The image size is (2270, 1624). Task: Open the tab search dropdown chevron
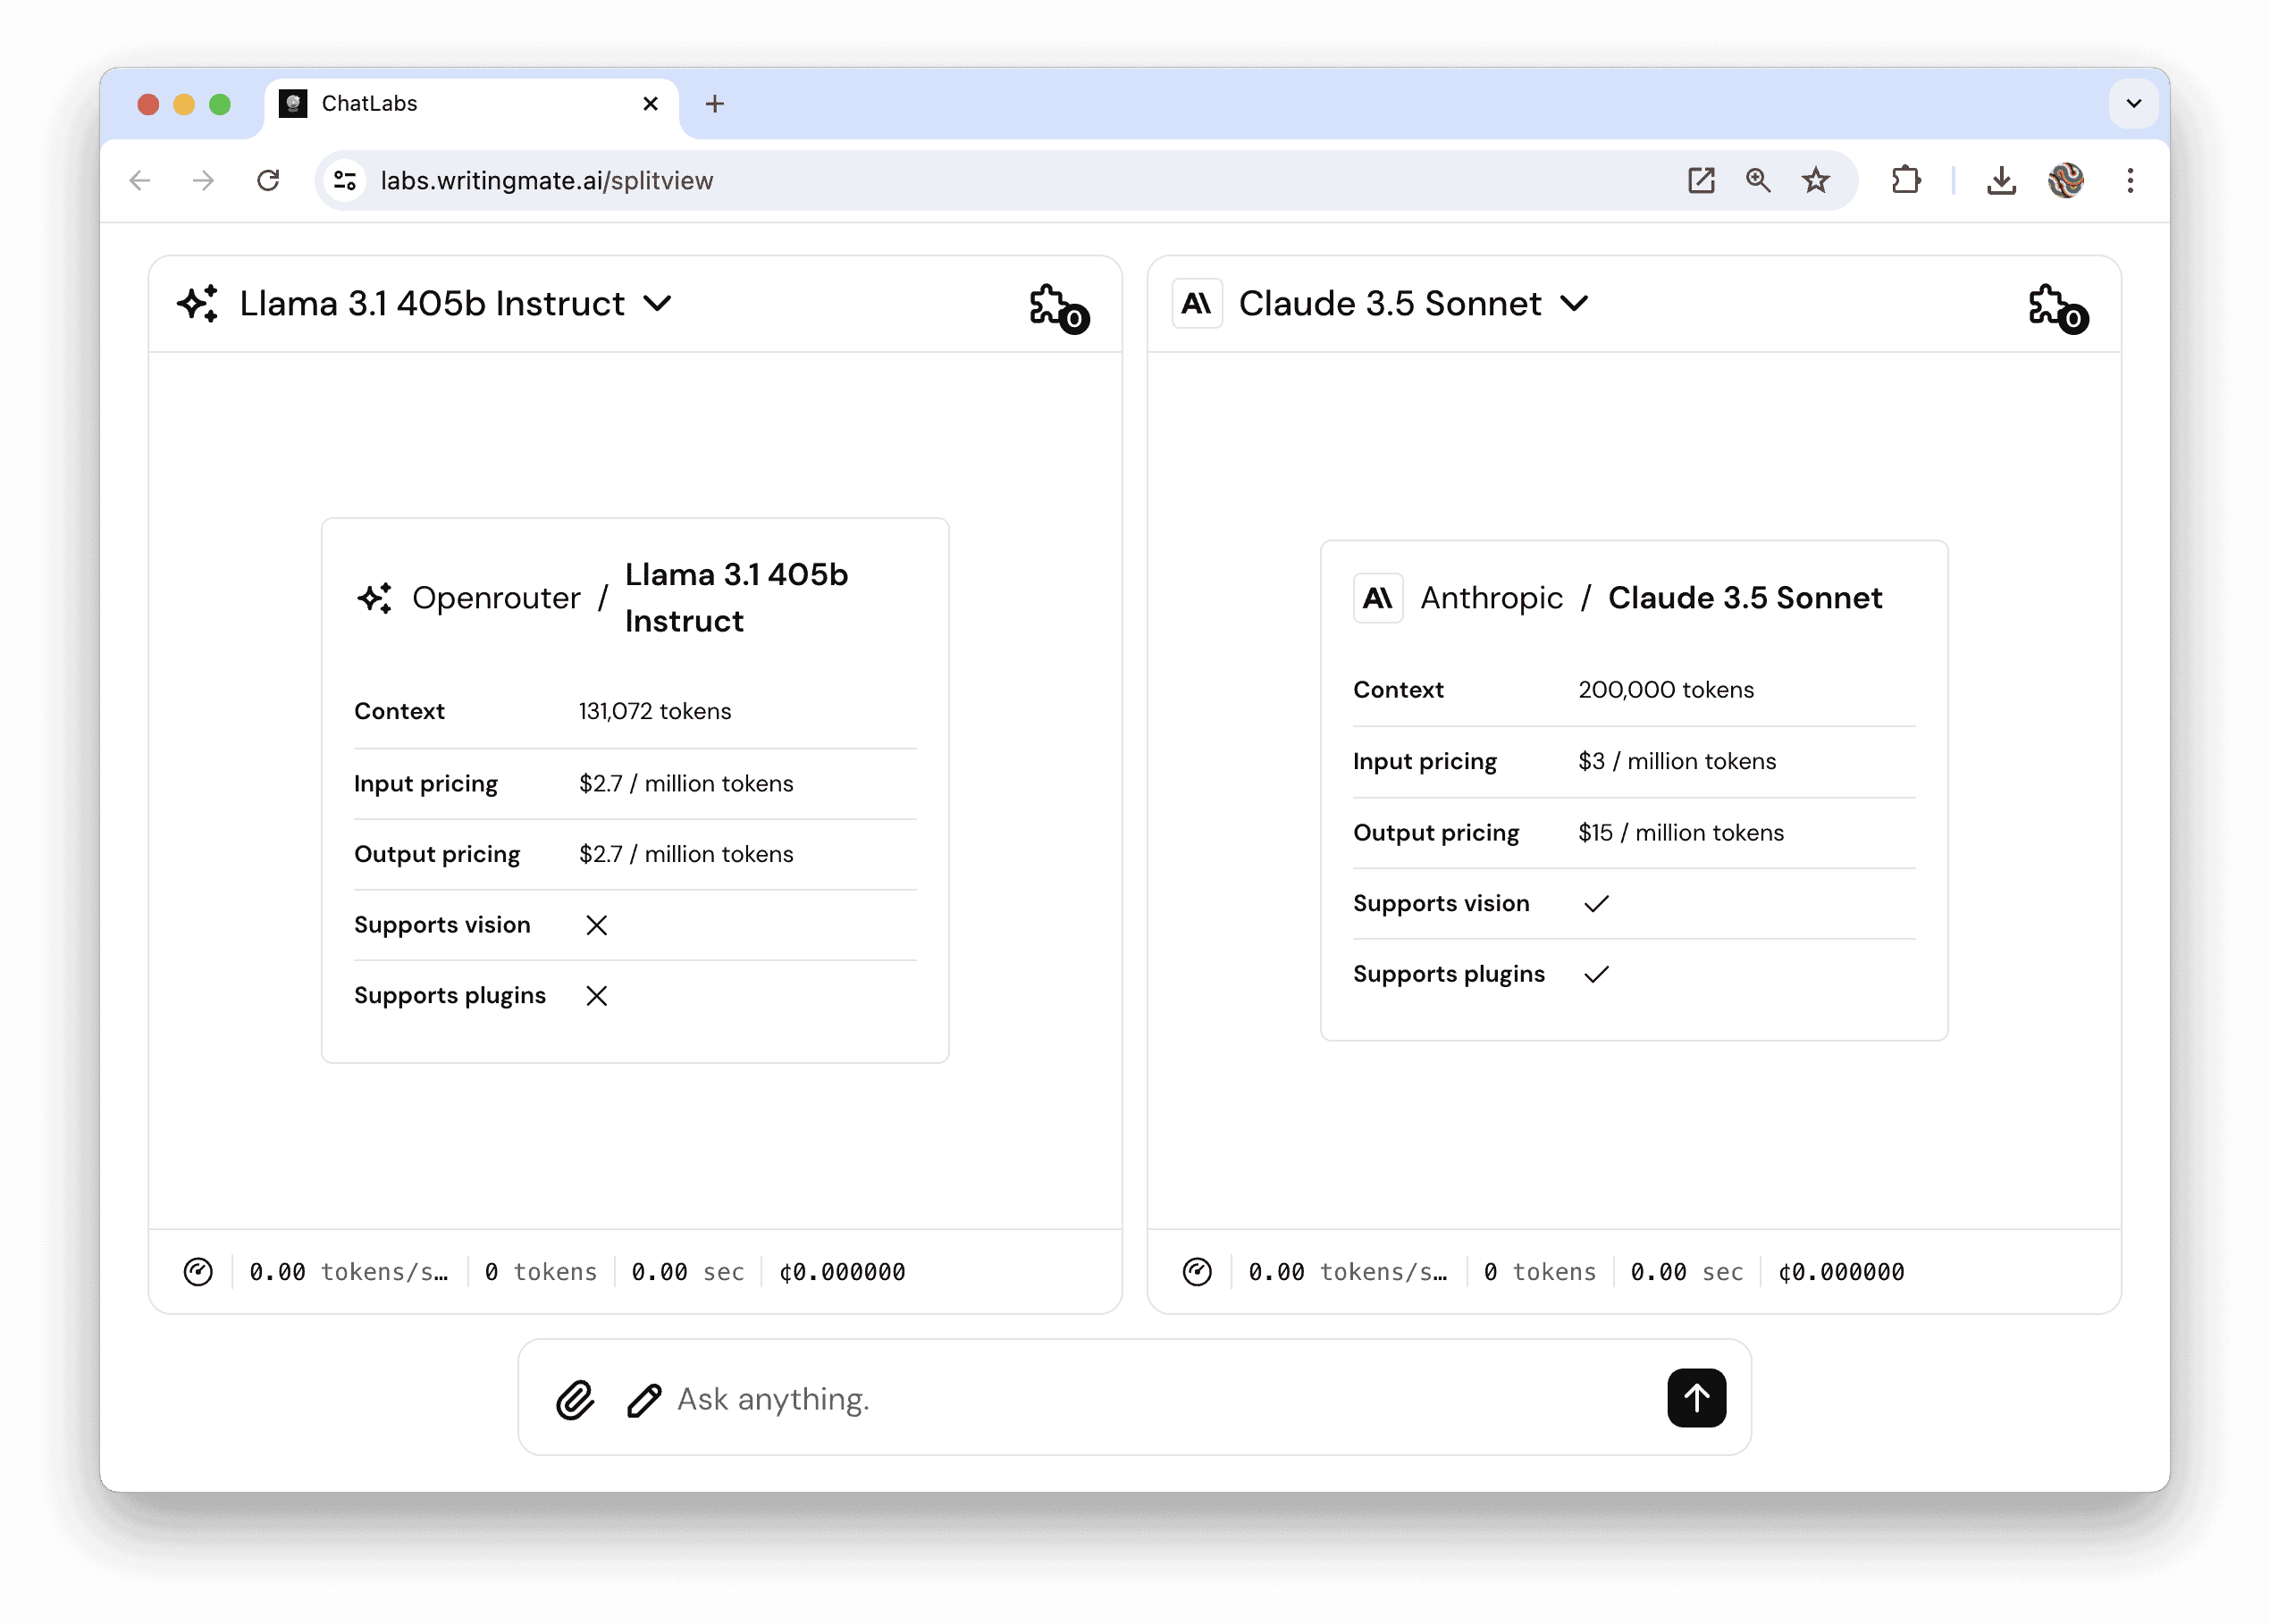2133,104
